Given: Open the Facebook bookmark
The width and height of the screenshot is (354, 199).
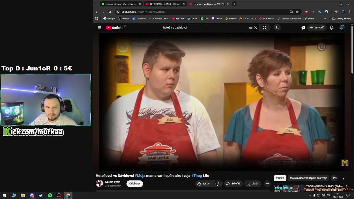Looking at the screenshot, I should click(139, 19).
